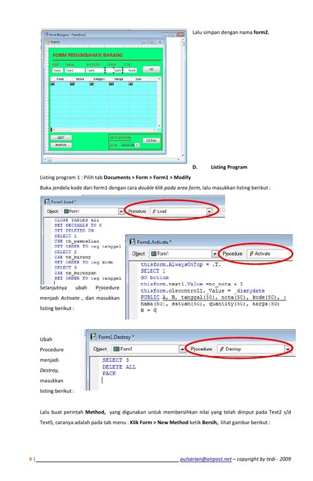The width and height of the screenshot is (313, 481).
Task: Click the CETAK button on the form
Action: tap(151, 140)
